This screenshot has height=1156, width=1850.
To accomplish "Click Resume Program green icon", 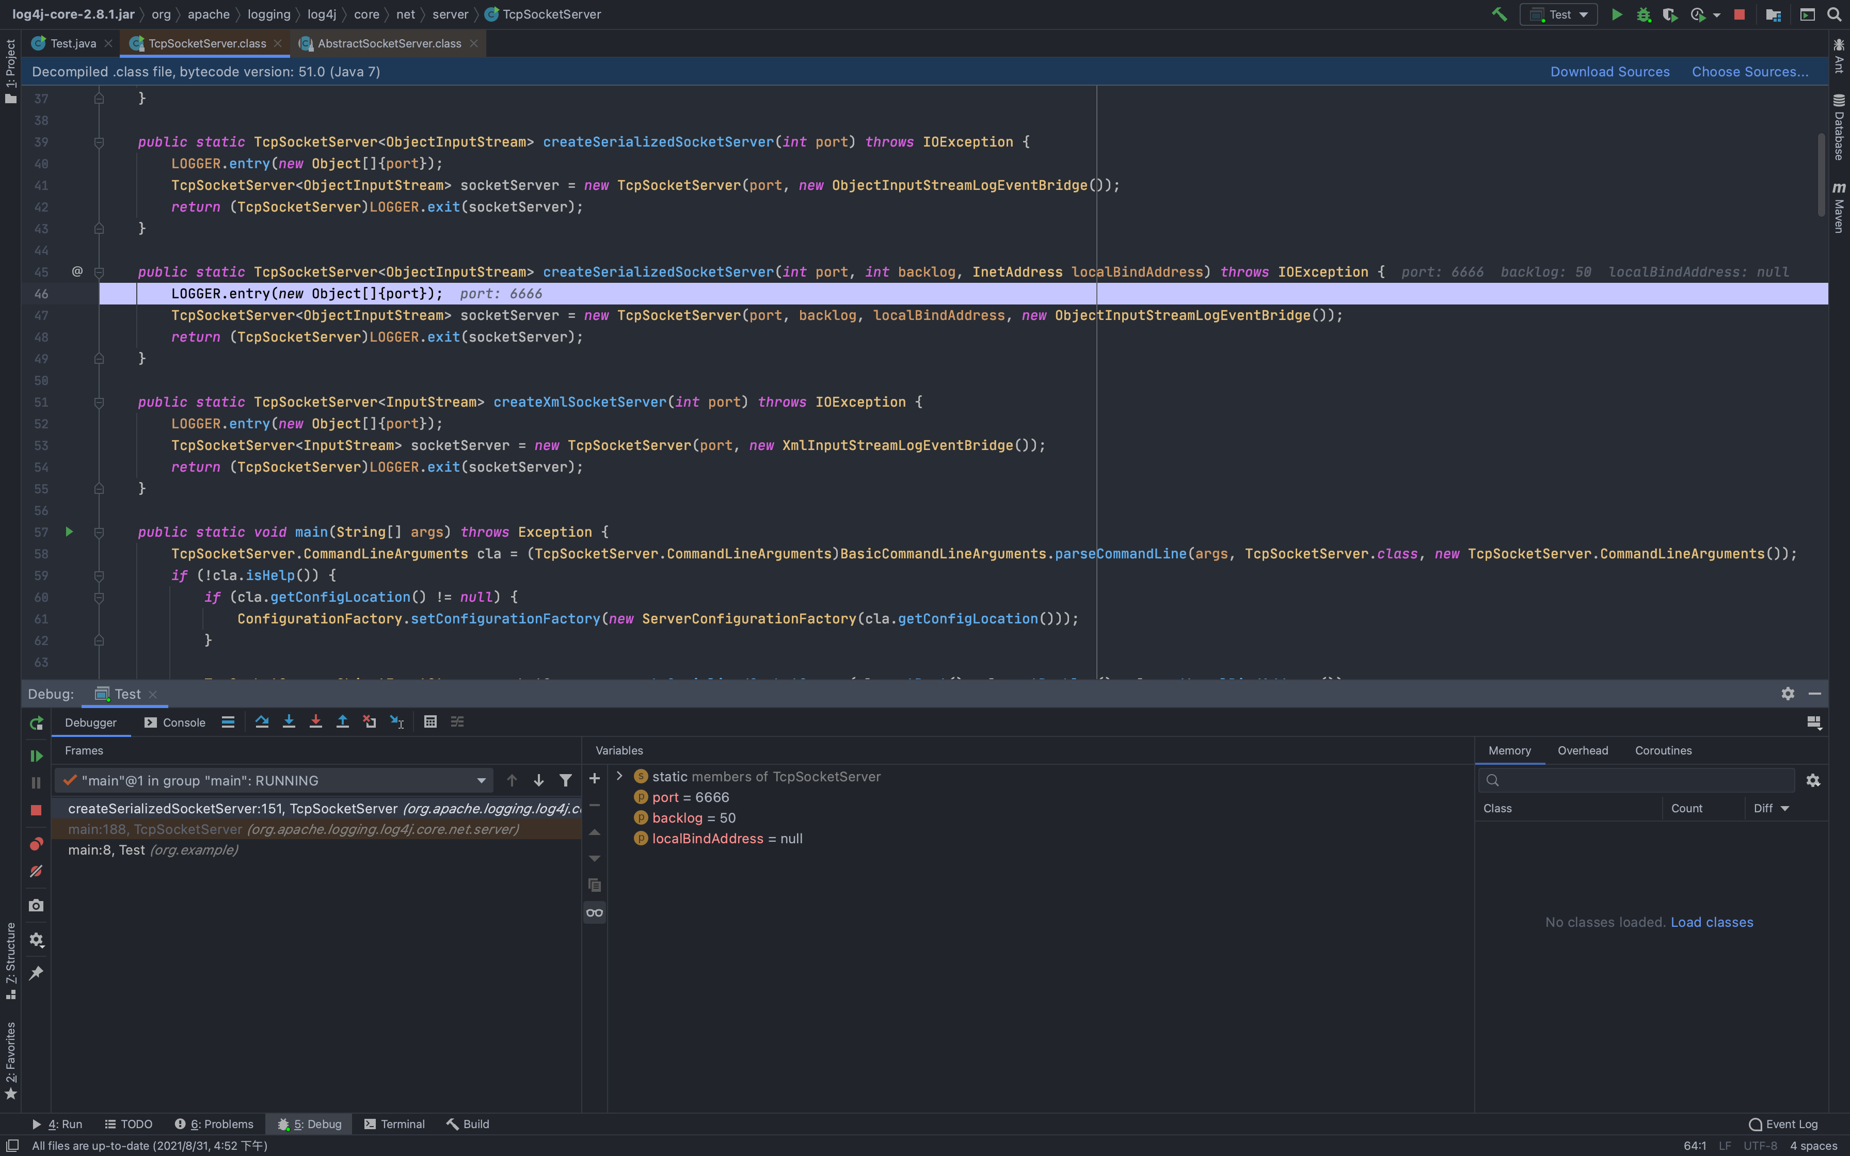I will click(x=36, y=756).
